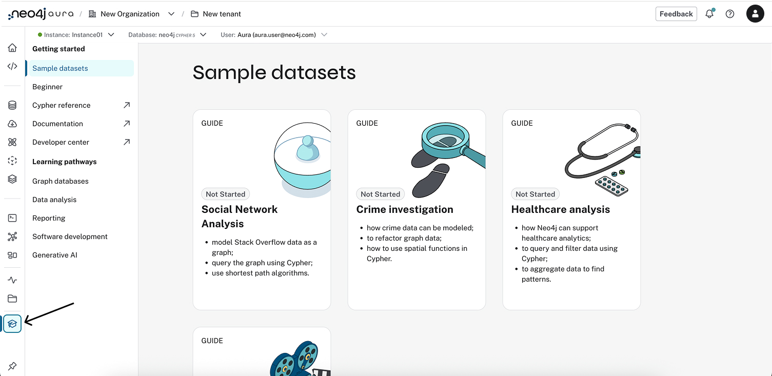Viewport: 772px width, 376px height.
Task: Select Generative AI in the navigation list
Action: pyautogui.click(x=54, y=254)
